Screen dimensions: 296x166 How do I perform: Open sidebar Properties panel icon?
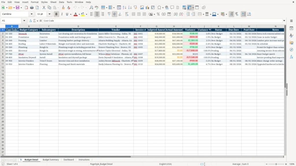coord(291,29)
